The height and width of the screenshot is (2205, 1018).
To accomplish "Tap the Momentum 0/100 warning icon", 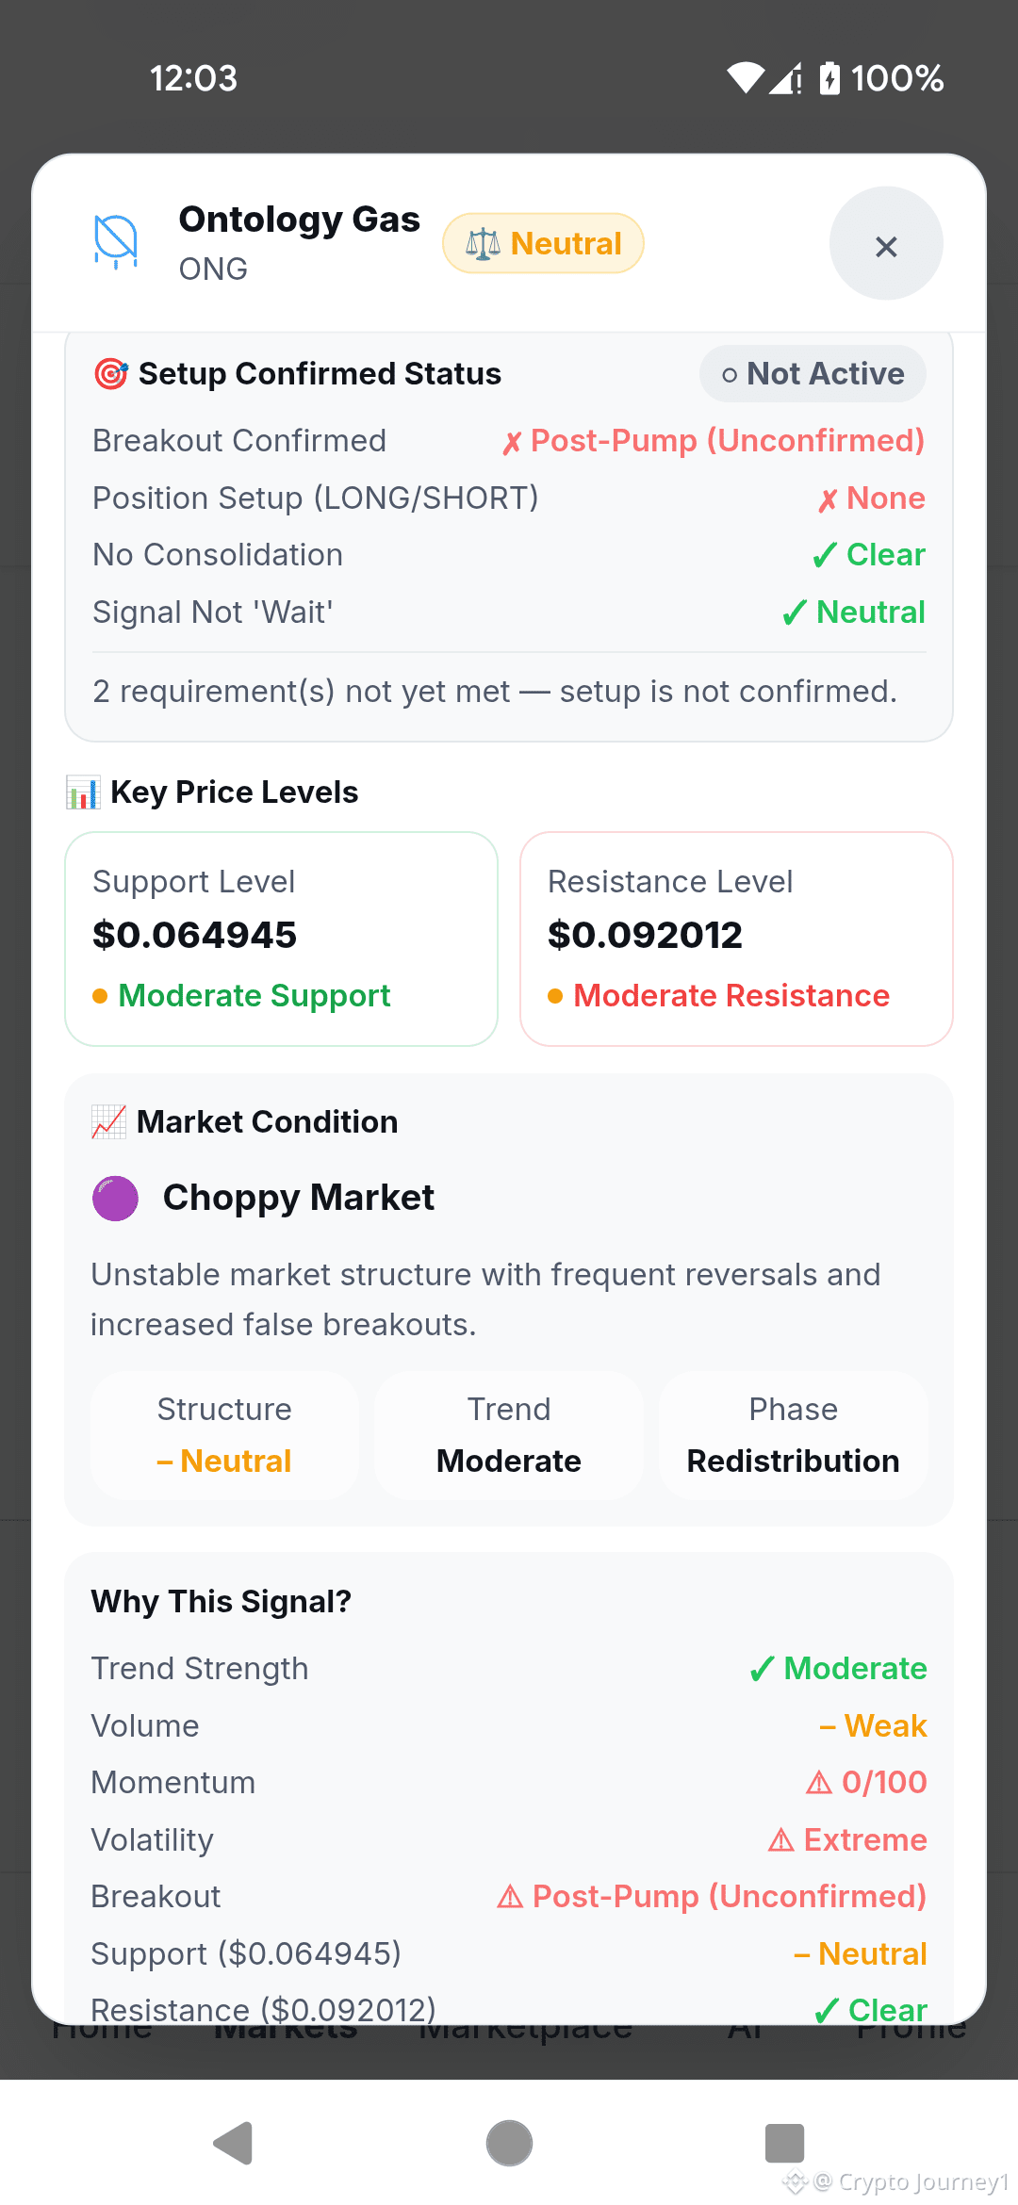I will (819, 1783).
